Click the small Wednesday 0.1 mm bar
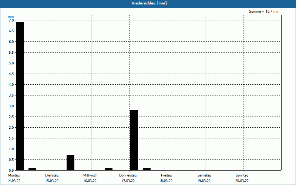Image resolution: width=296 pixels, height=185 pixels. (x=108, y=169)
